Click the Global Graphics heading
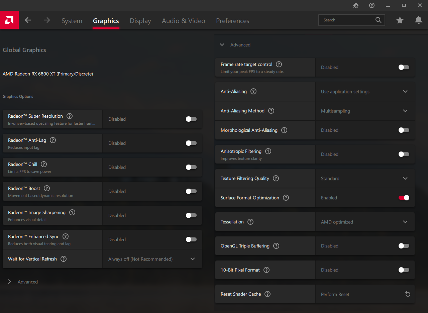428x313 pixels. click(24, 50)
